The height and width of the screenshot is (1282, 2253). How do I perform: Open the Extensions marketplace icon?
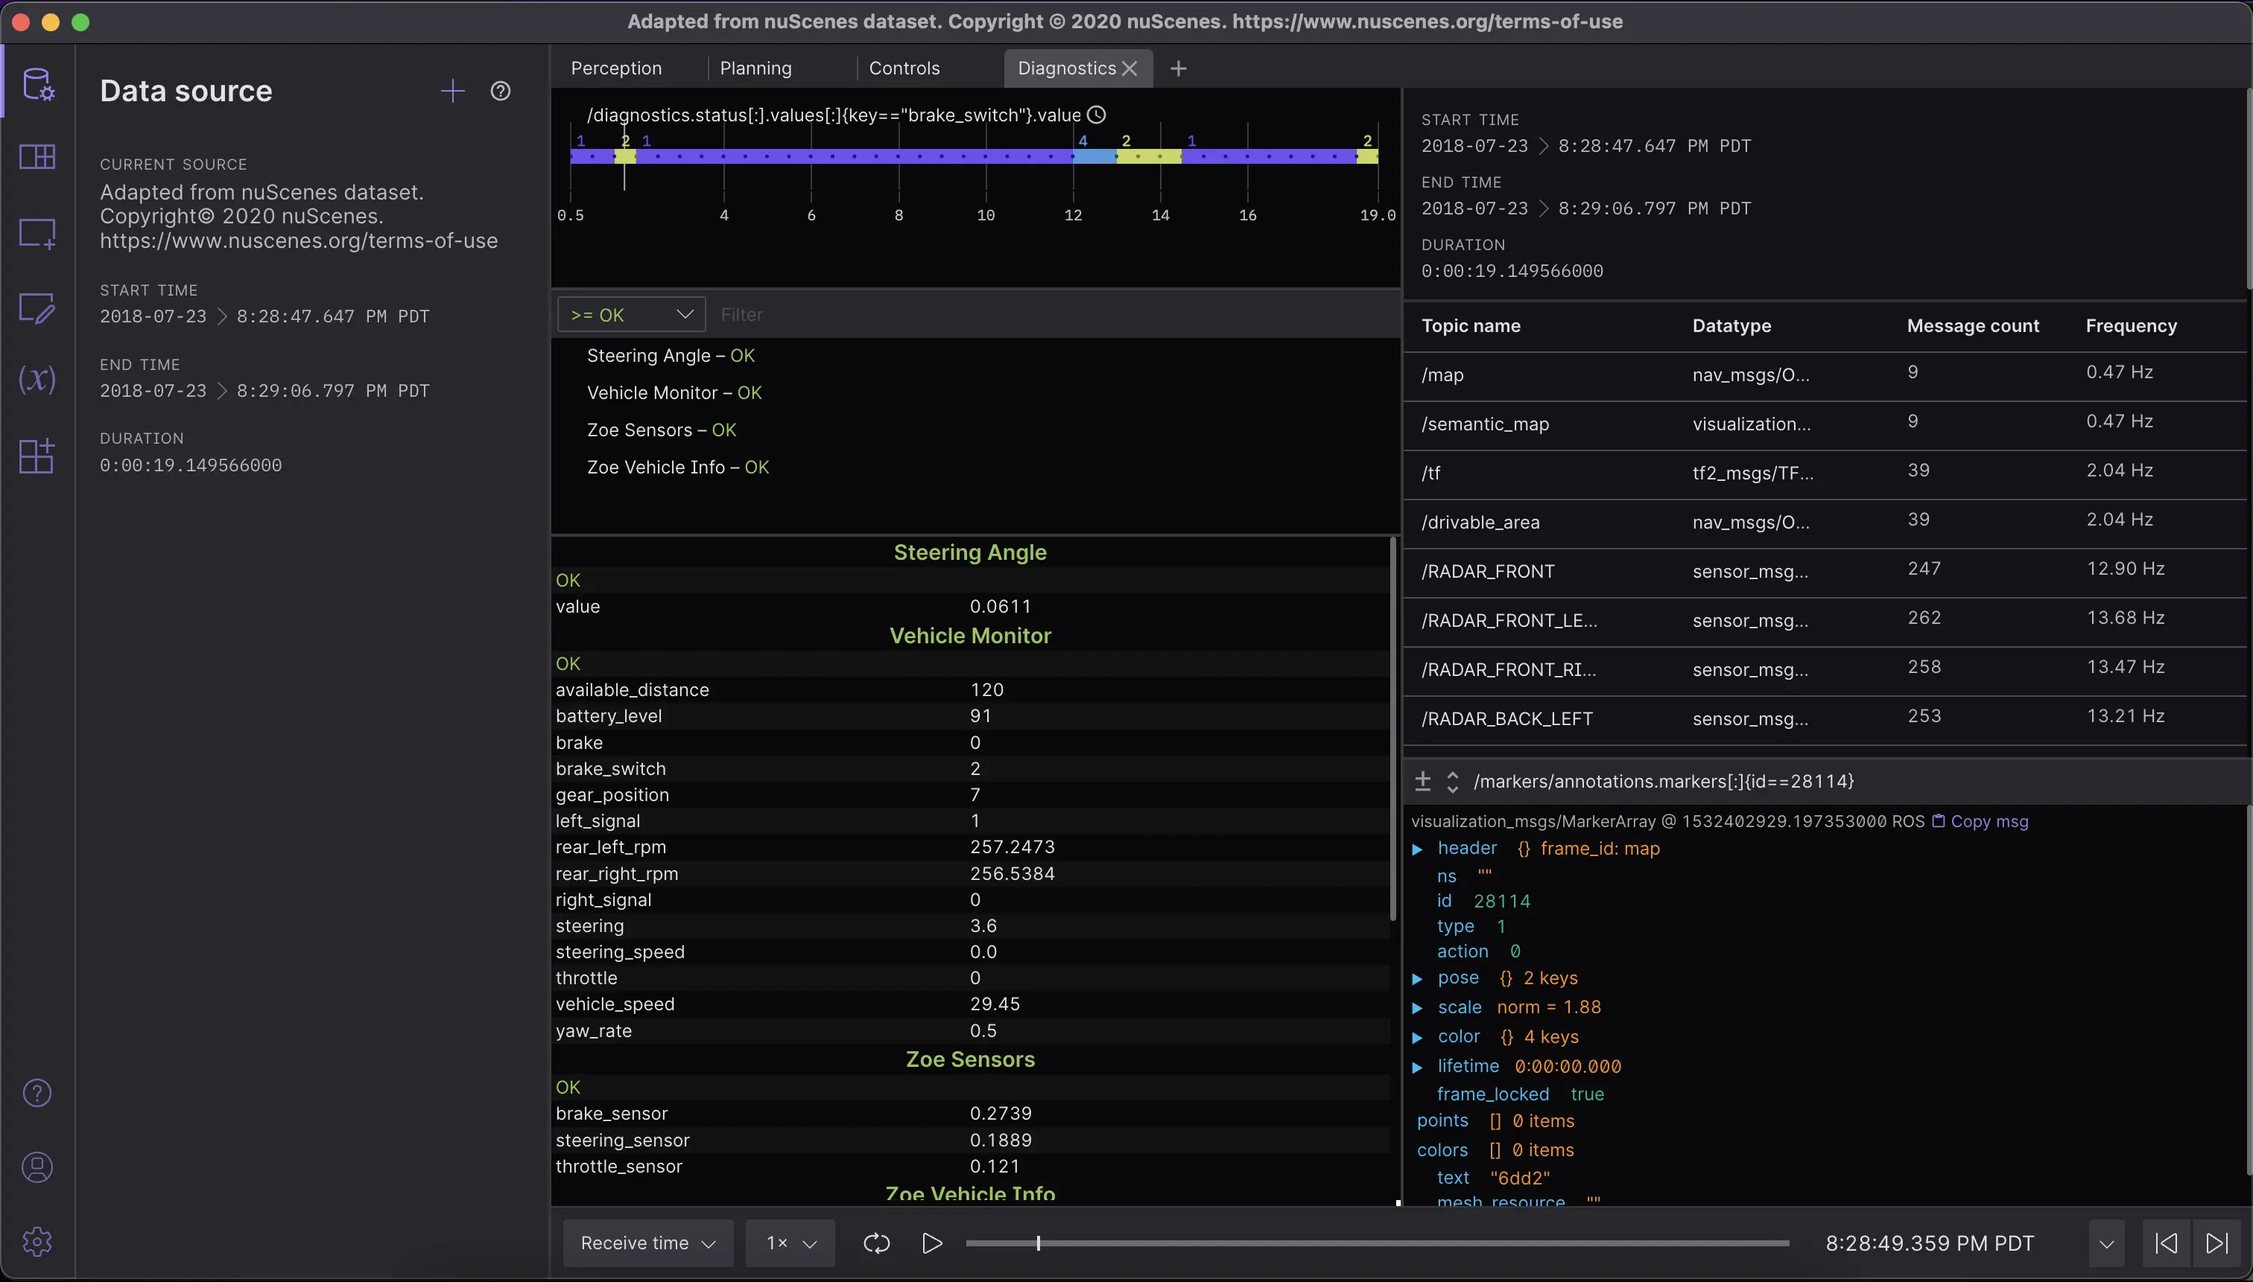[37, 455]
